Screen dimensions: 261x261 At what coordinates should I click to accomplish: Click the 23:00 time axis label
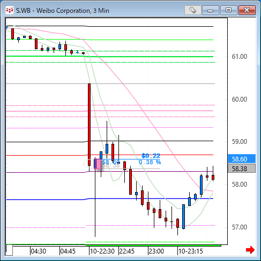156,251
